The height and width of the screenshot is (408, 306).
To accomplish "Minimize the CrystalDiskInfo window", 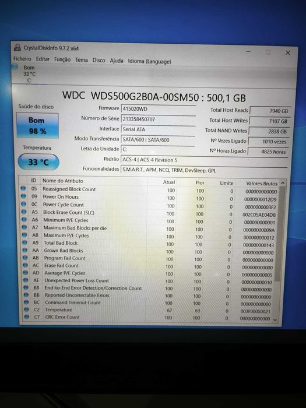I will pos(248,51).
